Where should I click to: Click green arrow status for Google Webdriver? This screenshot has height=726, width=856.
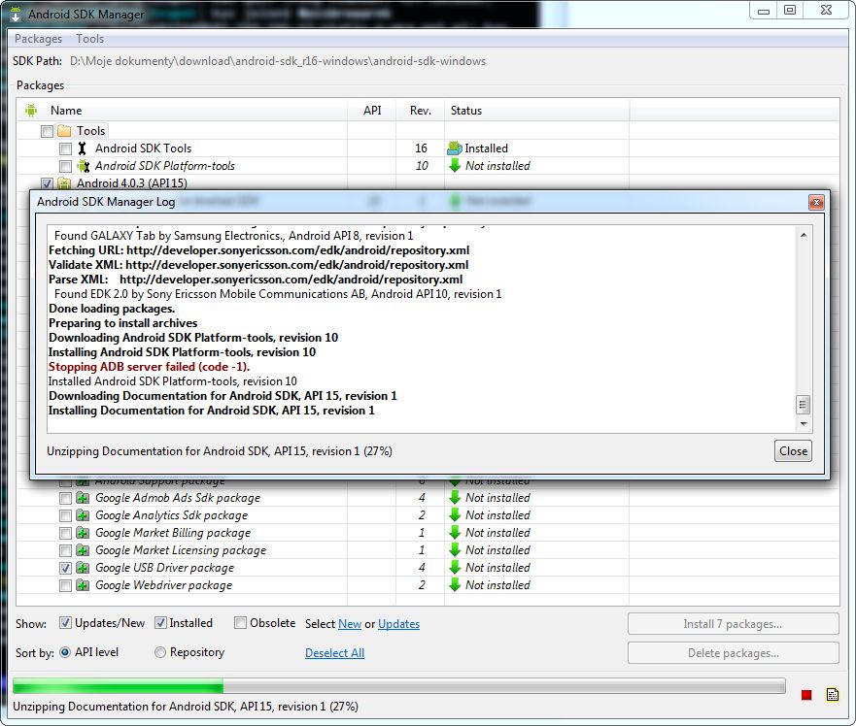point(454,584)
